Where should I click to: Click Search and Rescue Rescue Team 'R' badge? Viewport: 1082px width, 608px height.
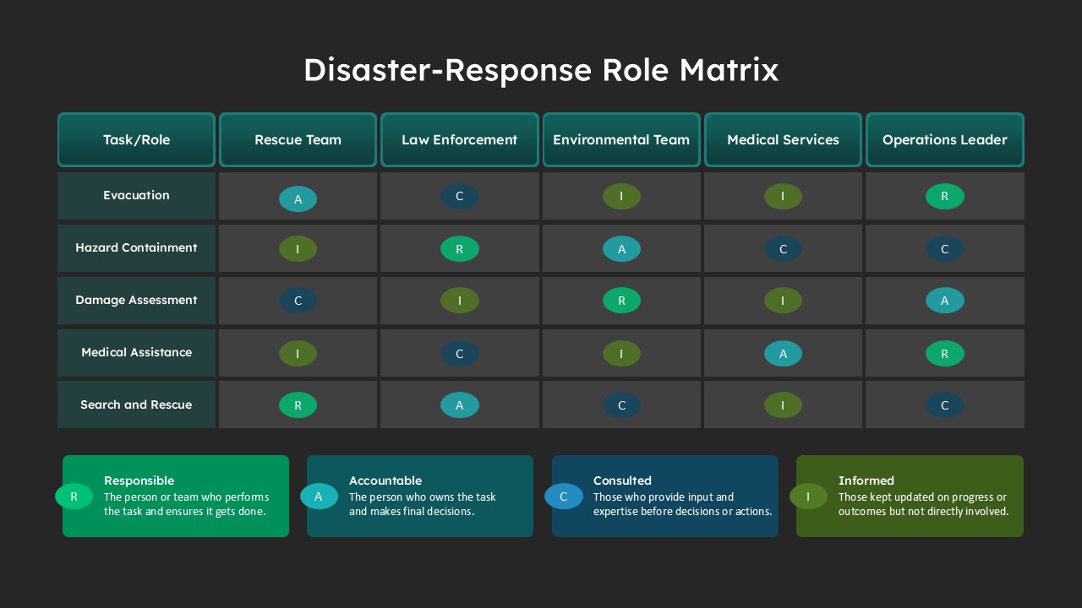coord(298,405)
